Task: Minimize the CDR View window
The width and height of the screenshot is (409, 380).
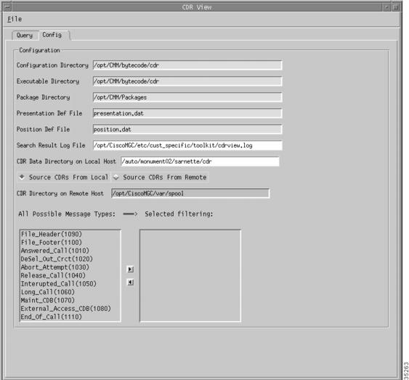Action: pos(386,7)
